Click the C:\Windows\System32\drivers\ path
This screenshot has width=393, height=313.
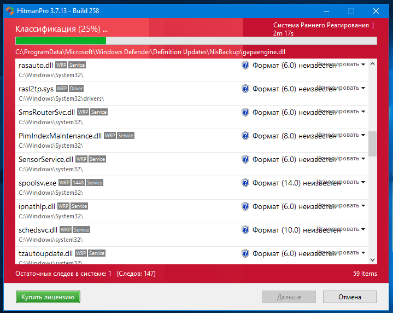click(x=61, y=98)
